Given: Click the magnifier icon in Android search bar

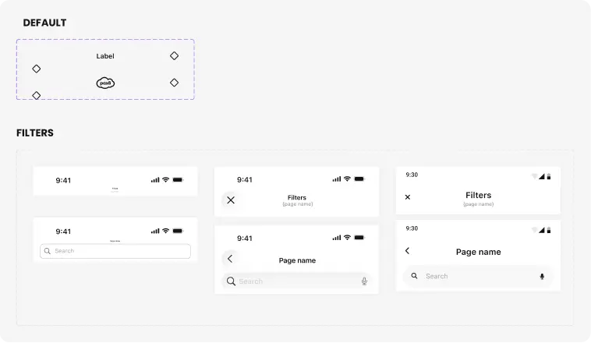Looking at the screenshot, I should [x=414, y=276].
